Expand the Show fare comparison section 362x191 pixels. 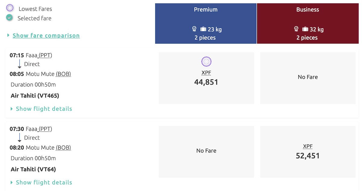pos(46,35)
